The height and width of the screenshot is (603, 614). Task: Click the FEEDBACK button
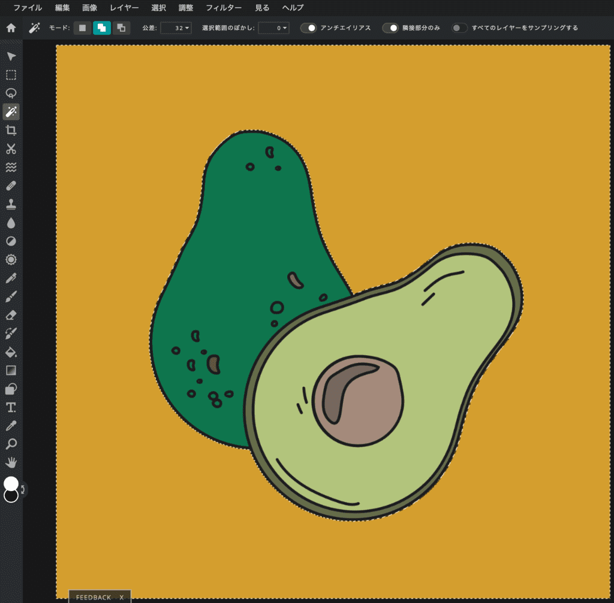tap(94, 597)
